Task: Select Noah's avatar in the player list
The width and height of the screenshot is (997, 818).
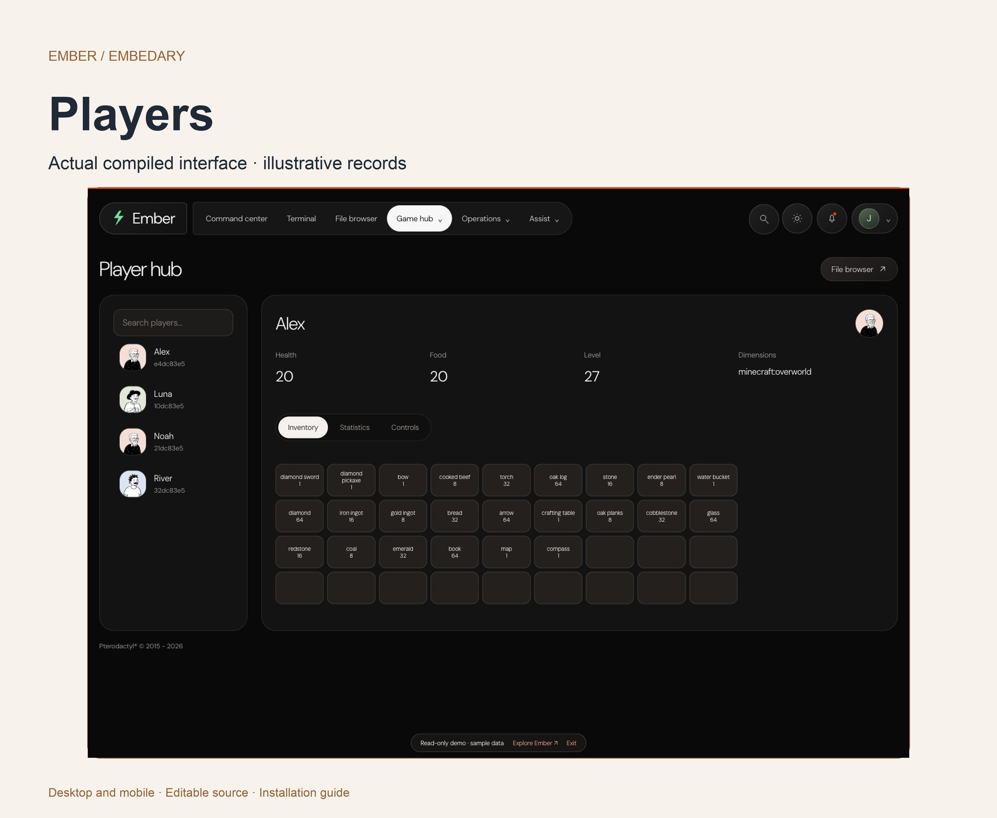Action: [133, 441]
